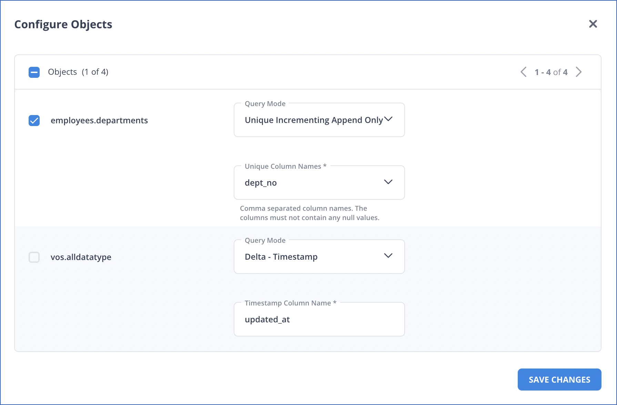Click the Unique Incrementing Append Only chevron
617x405 pixels.
click(x=389, y=119)
